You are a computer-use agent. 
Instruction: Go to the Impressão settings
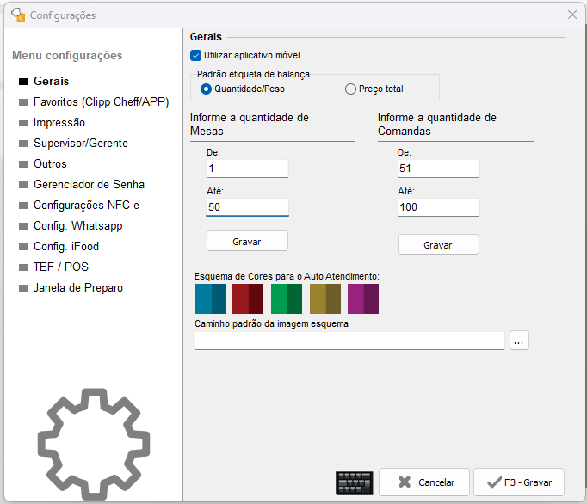(59, 122)
